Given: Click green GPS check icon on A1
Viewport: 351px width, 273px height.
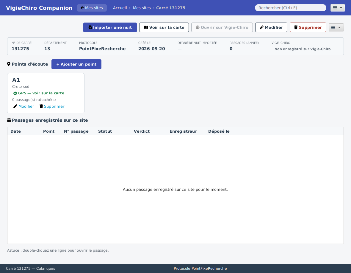Looking at the screenshot, I should tap(15, 93).
